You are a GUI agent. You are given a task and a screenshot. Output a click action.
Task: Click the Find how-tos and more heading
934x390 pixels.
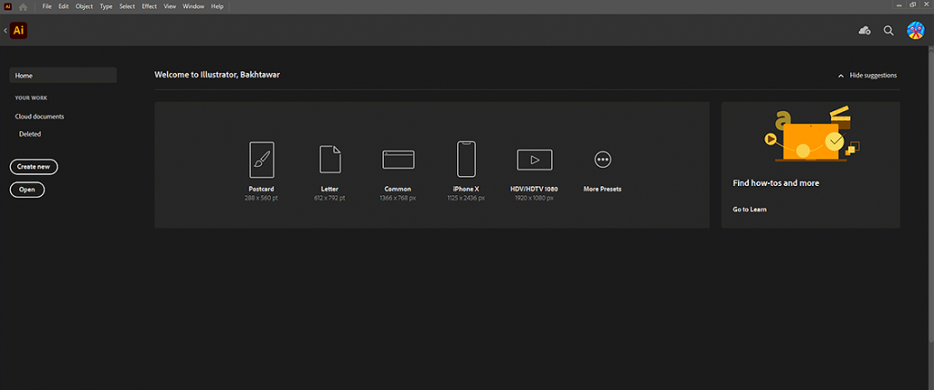775,183
